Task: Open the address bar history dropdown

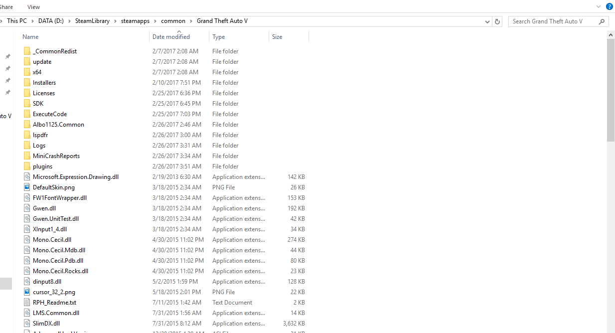Action: 487,21
